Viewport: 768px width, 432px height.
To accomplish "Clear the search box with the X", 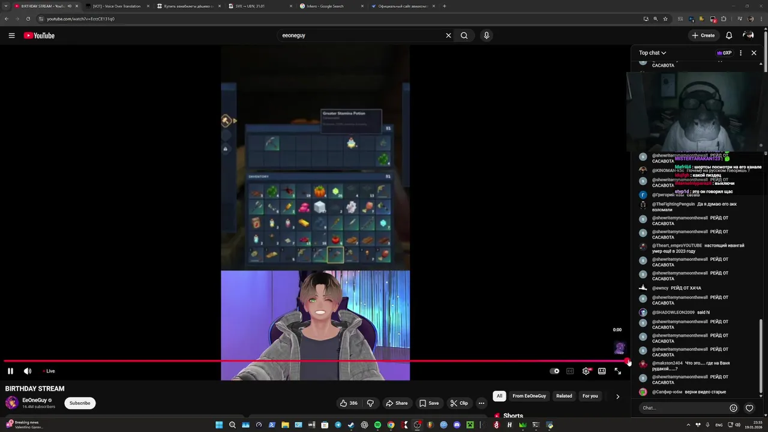I will coord(448,35).
